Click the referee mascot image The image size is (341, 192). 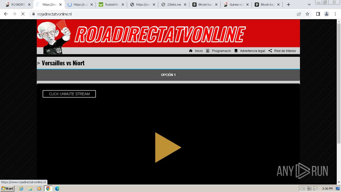point(54,37)
